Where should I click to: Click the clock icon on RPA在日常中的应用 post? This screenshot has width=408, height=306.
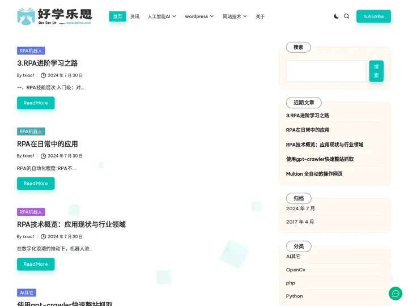[x=44, y=156]
